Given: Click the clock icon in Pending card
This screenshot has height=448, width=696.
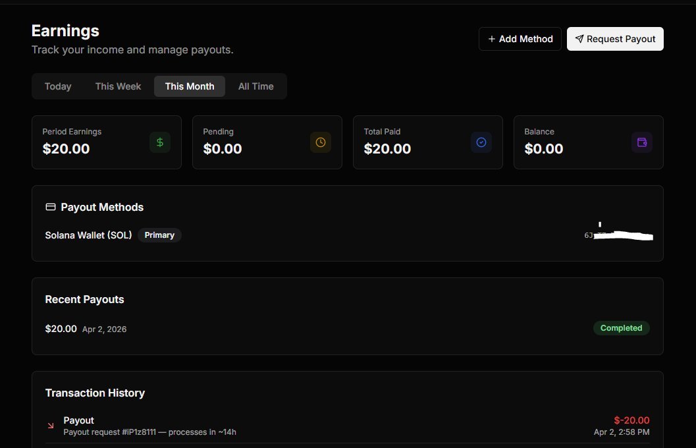Looking at the screenshot, I should [x=321, y=142].
